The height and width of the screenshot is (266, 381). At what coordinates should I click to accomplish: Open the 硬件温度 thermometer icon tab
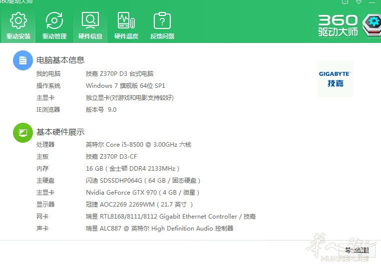(126, 25)
